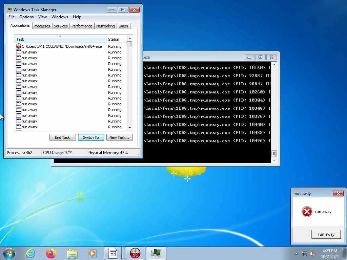Minimize the Windows Task Manager window
Image resolution: width=347 pixels, height=260 pixels.
pyautogui.click(x=112, y=9)
